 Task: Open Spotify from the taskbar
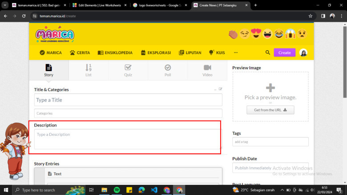pyautogui.click(x=117, y=190)
